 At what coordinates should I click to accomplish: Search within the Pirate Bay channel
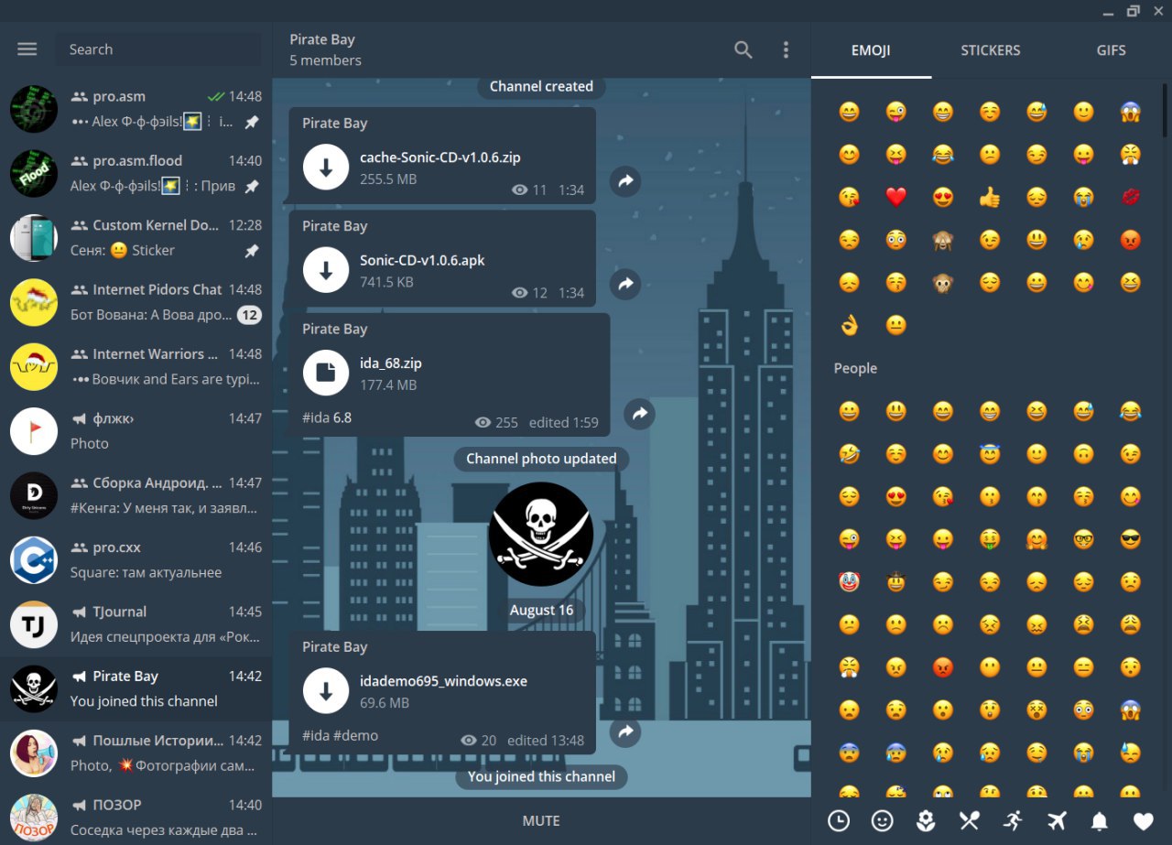click(743, 50)
